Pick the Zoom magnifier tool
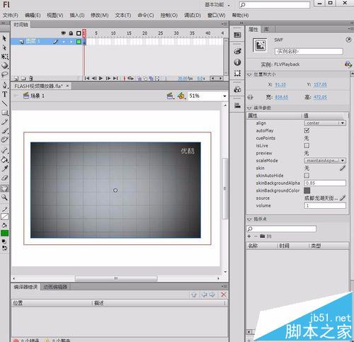Viewport: 354px width, 342px height. pos(4,198)
